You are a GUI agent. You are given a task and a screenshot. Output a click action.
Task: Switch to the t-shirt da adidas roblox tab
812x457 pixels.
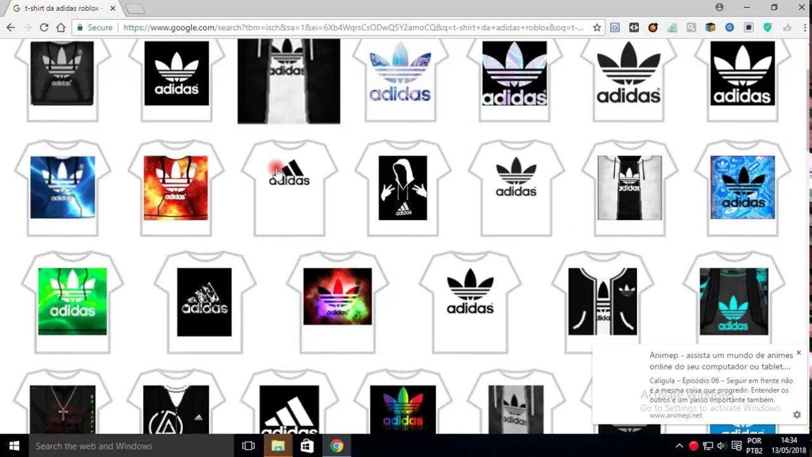tap(63, 8)
